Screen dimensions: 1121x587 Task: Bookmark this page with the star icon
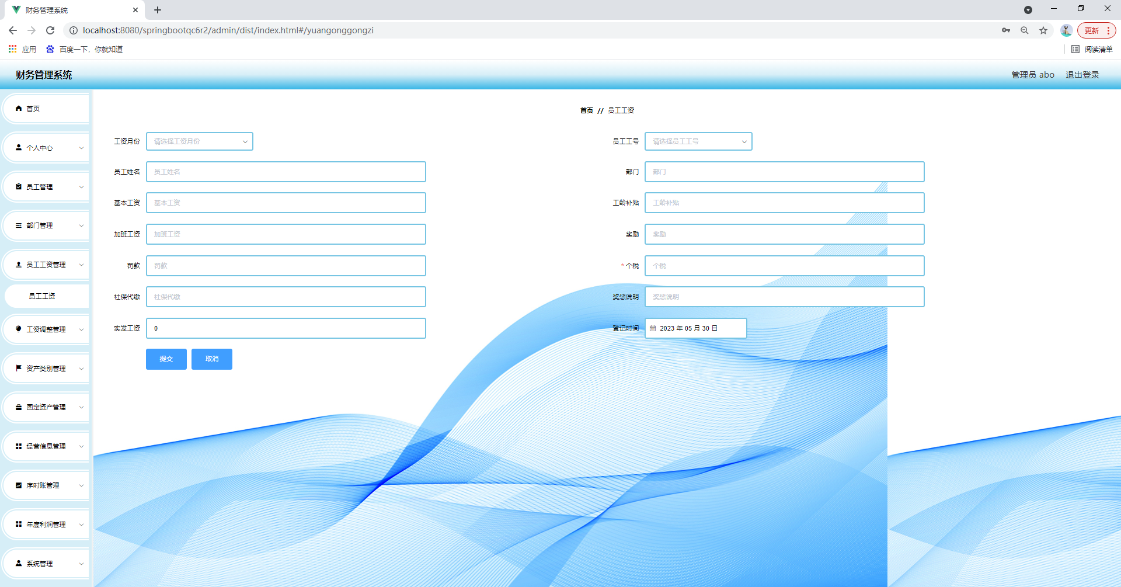click(1043, 30)
